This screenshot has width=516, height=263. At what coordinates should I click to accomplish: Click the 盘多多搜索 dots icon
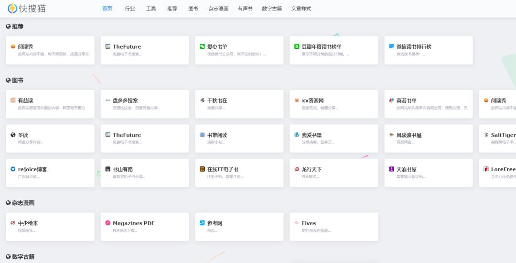[x=107, y=100]
